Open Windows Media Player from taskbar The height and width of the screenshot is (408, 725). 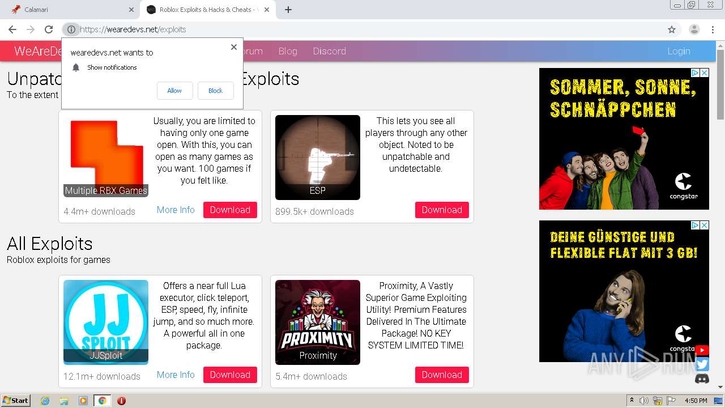click(x=83, y=401)
